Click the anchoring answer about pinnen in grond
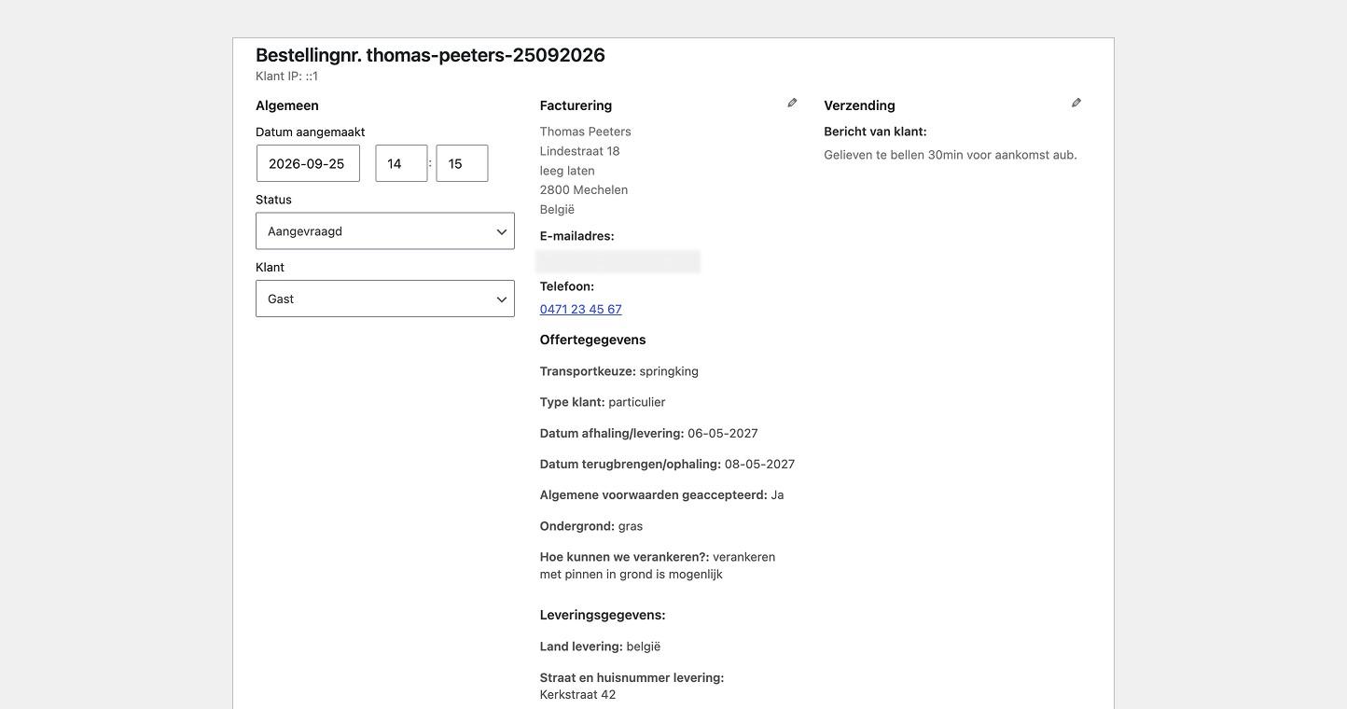1347x709 pixels. 658,565
